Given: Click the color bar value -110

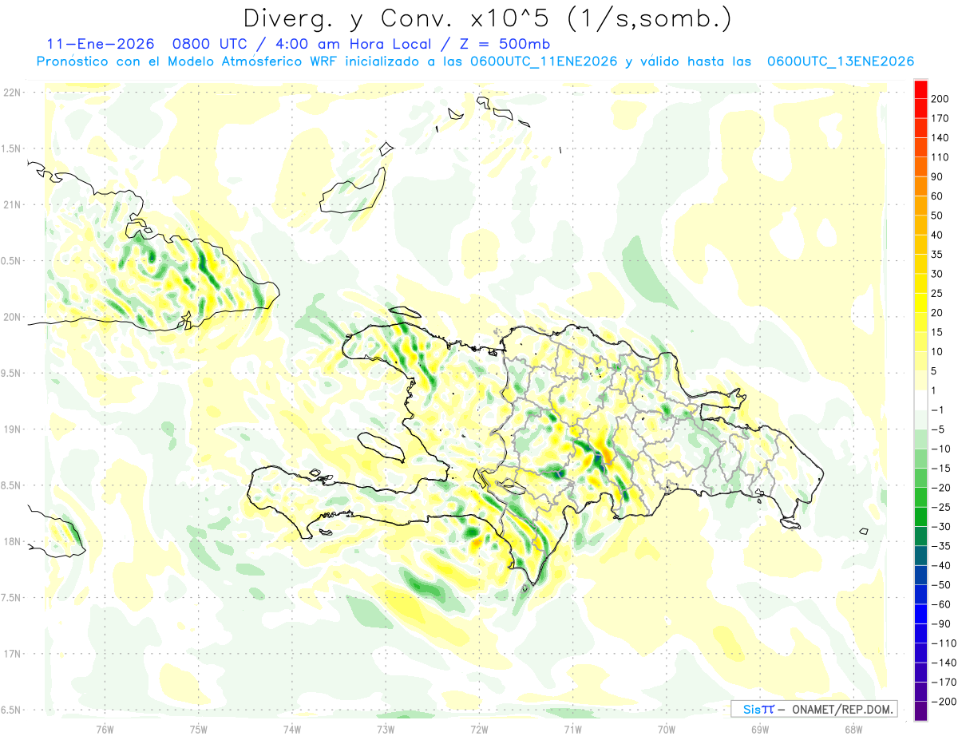Looking at the screenshot, I should [x=942, y=643].
